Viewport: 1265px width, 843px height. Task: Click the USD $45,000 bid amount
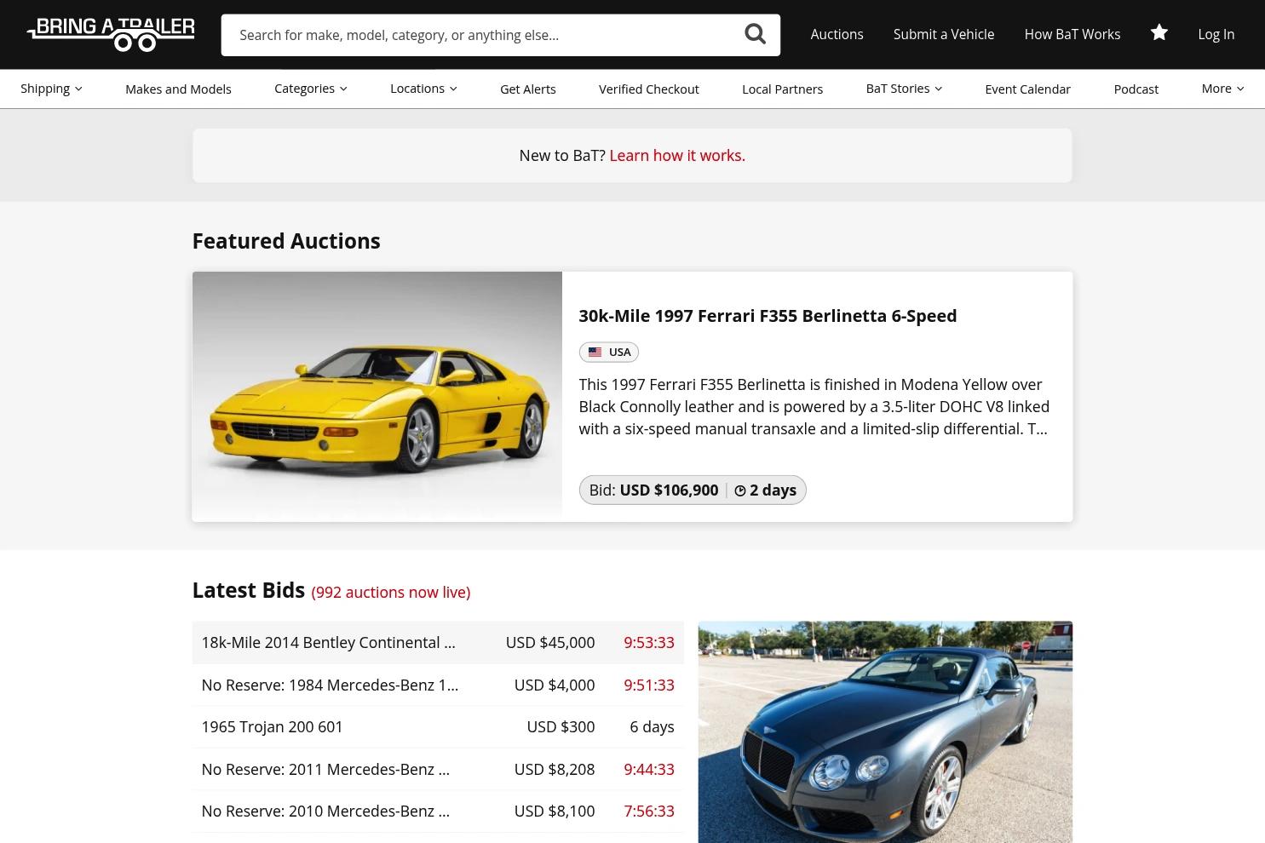click(x=550, y=643)
